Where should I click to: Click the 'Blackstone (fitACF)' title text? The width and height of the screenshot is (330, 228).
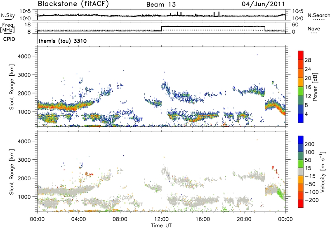73,4
